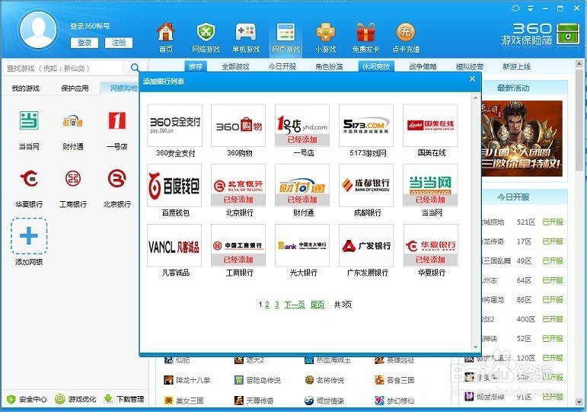
Task: Open 下载管理 at bottom bar
Action: click(x=123, y=399)
